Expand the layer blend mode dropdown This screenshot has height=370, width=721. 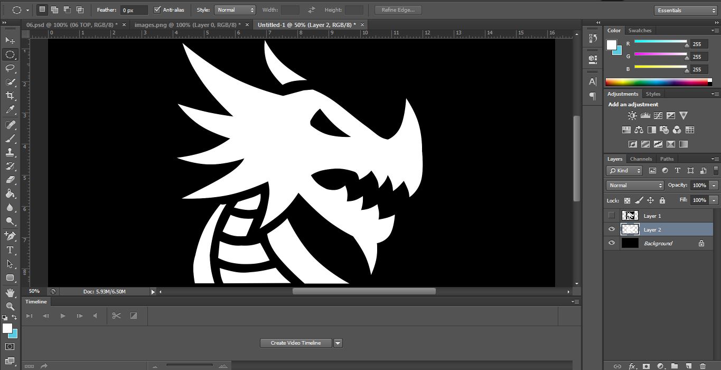click(x=635, y=186)
